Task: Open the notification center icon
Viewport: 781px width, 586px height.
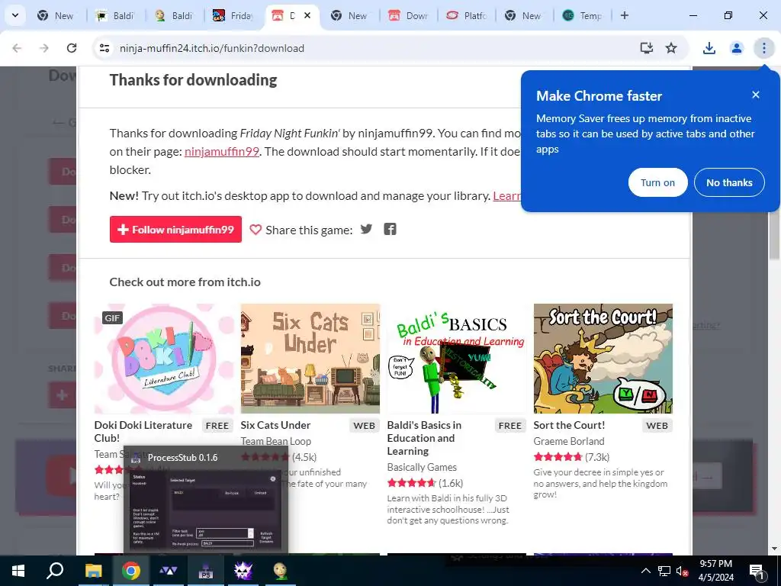Action: coord(757,571)
